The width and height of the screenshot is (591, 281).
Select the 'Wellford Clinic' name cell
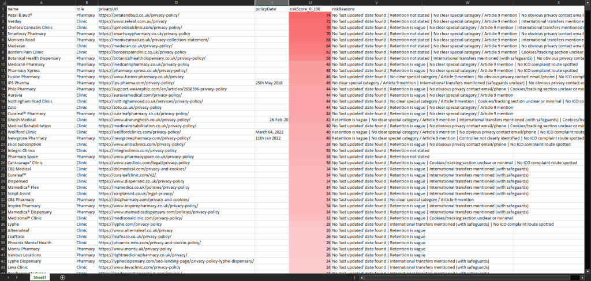click(x=41, y=132)
